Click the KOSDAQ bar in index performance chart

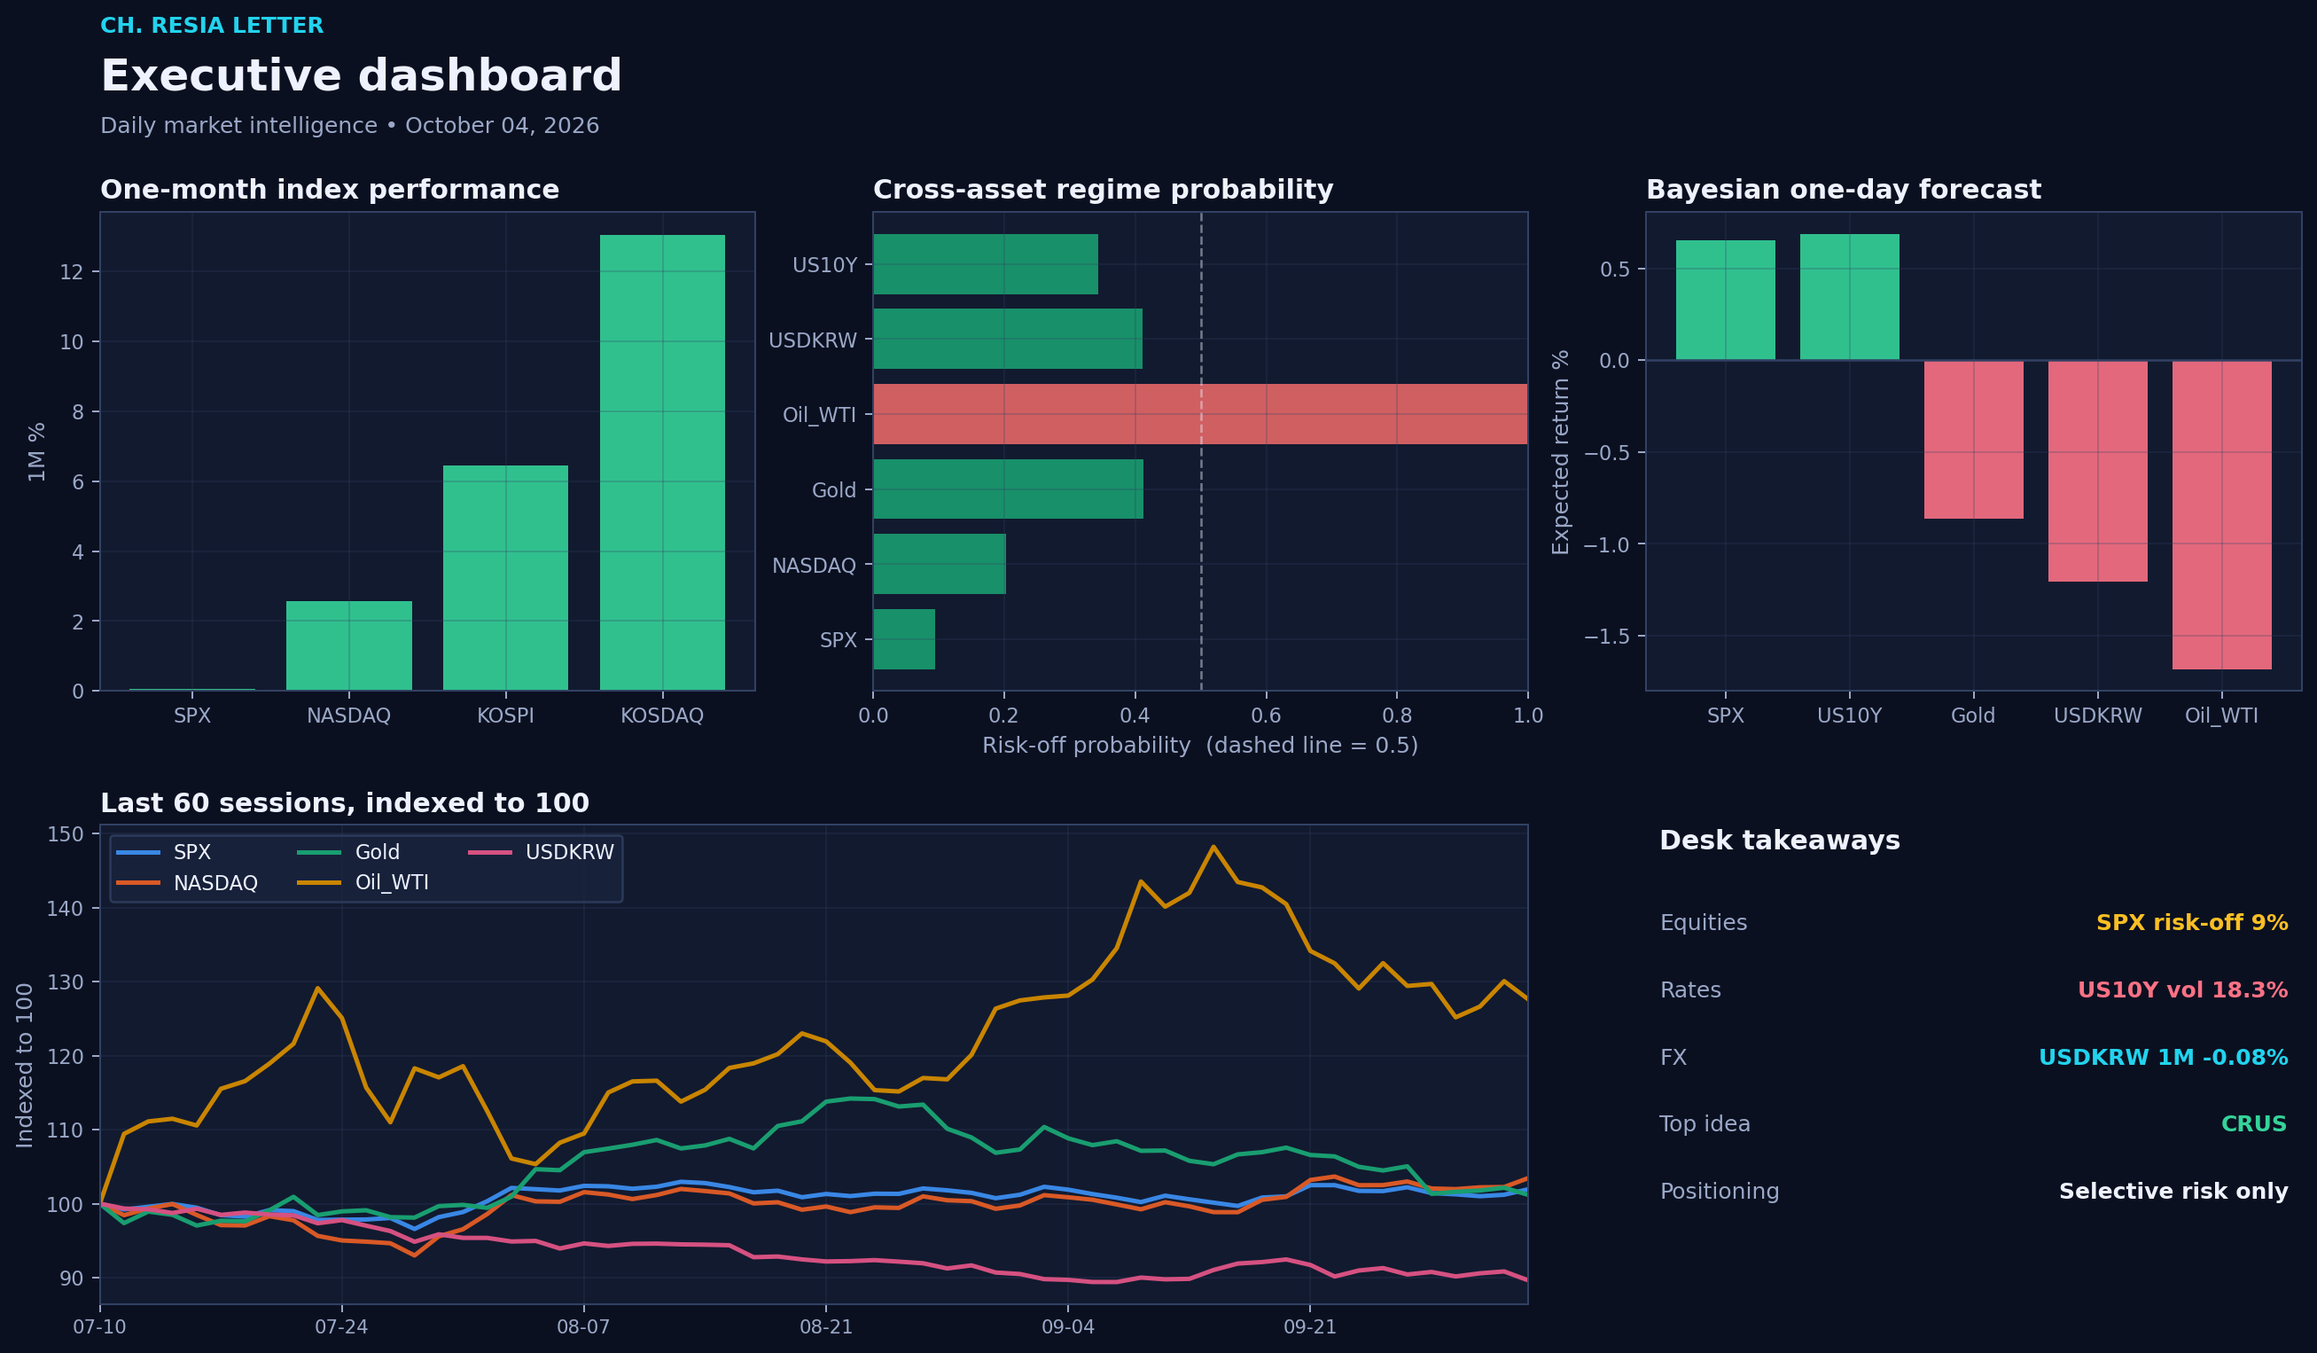pos(662,463)
